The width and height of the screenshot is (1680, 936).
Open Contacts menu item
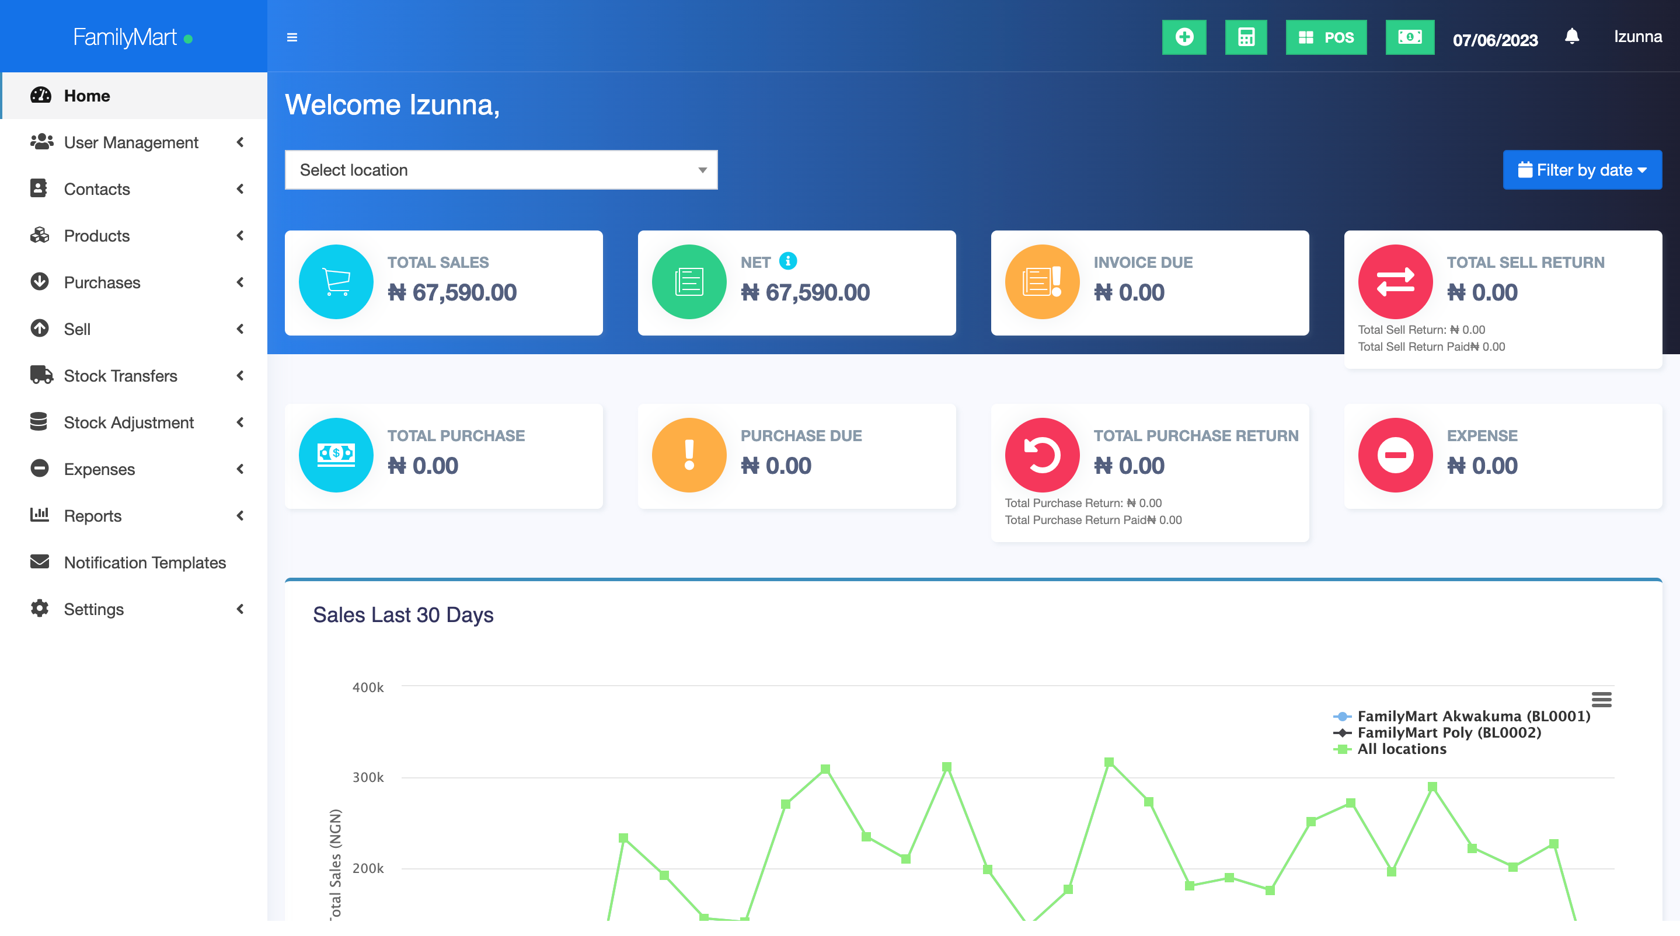[x=134, y=189]
